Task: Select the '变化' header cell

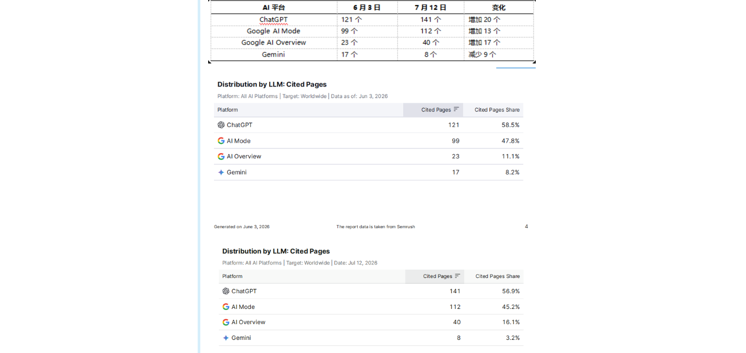Action: (x=498, y=7)
